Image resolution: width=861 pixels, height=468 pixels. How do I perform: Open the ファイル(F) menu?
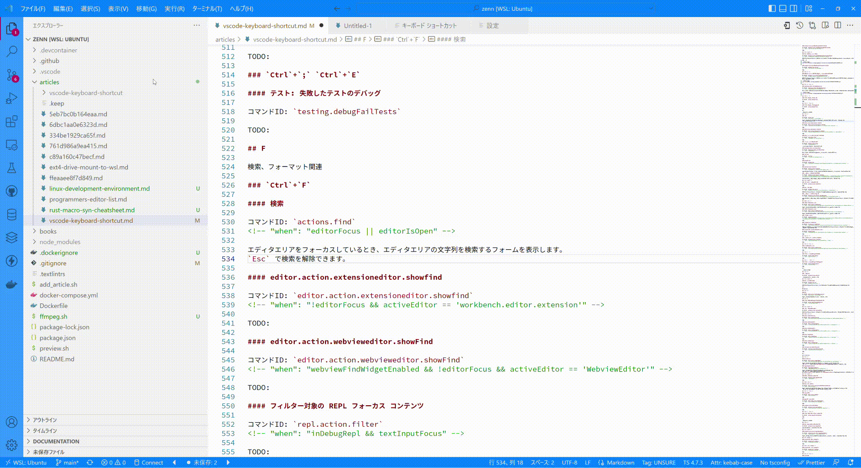click(x=33, y=9)
